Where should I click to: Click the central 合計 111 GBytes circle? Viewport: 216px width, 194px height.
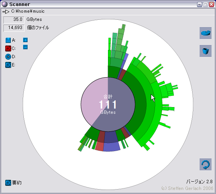(108, 104)
